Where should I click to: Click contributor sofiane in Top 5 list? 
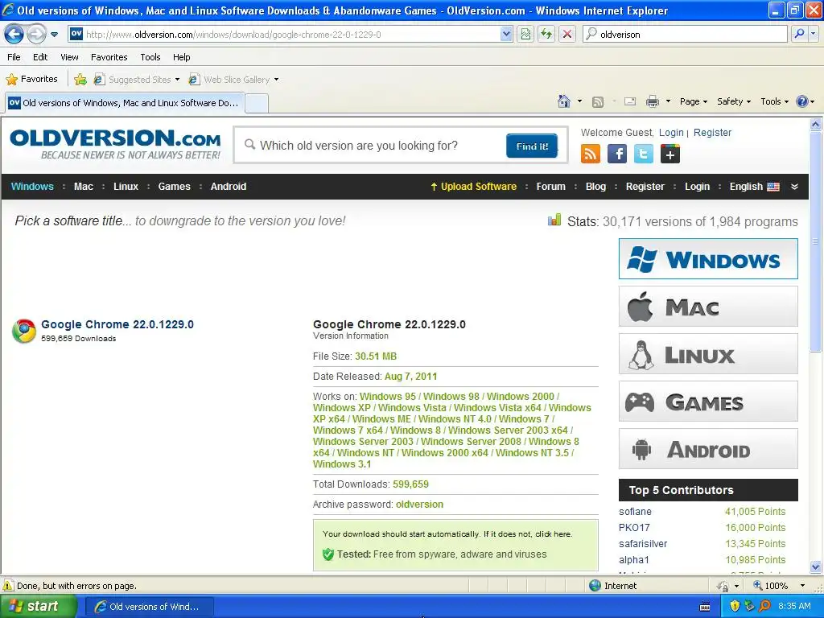point(635,511)
